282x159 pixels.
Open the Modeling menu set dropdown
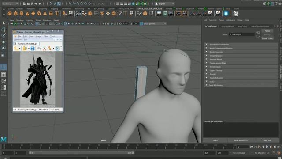click(10, 4)
